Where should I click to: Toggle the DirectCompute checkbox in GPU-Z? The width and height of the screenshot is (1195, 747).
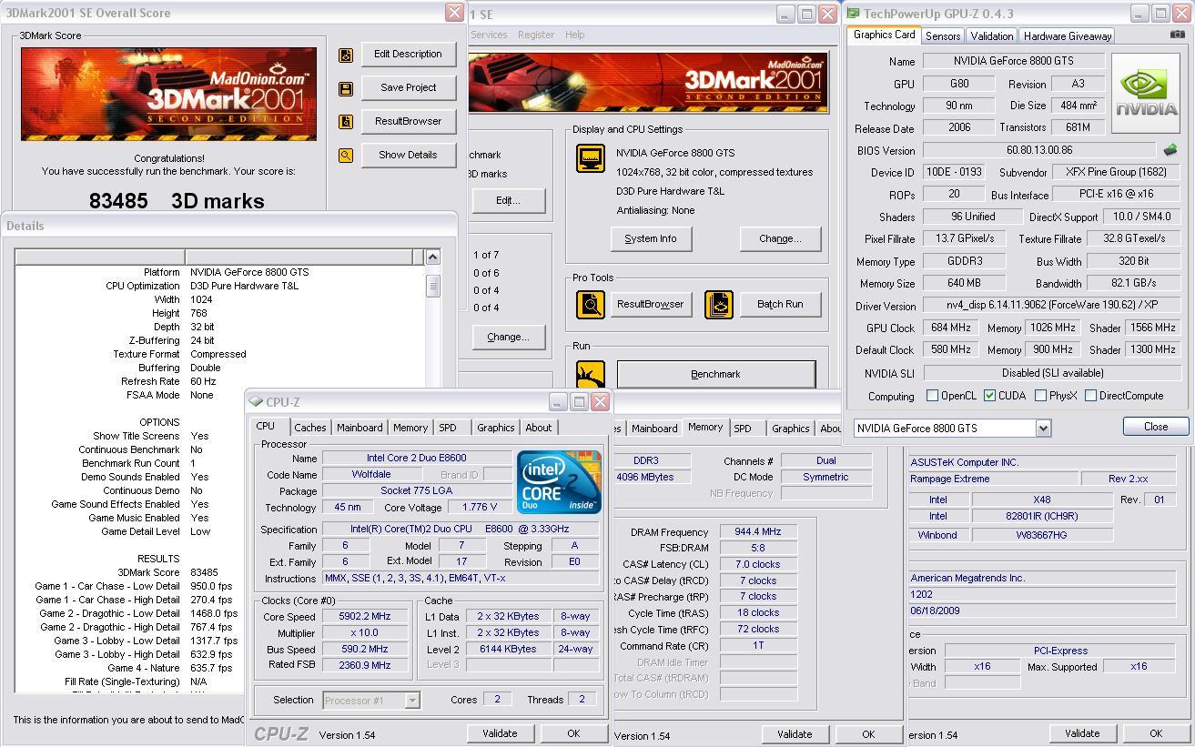1090,396
